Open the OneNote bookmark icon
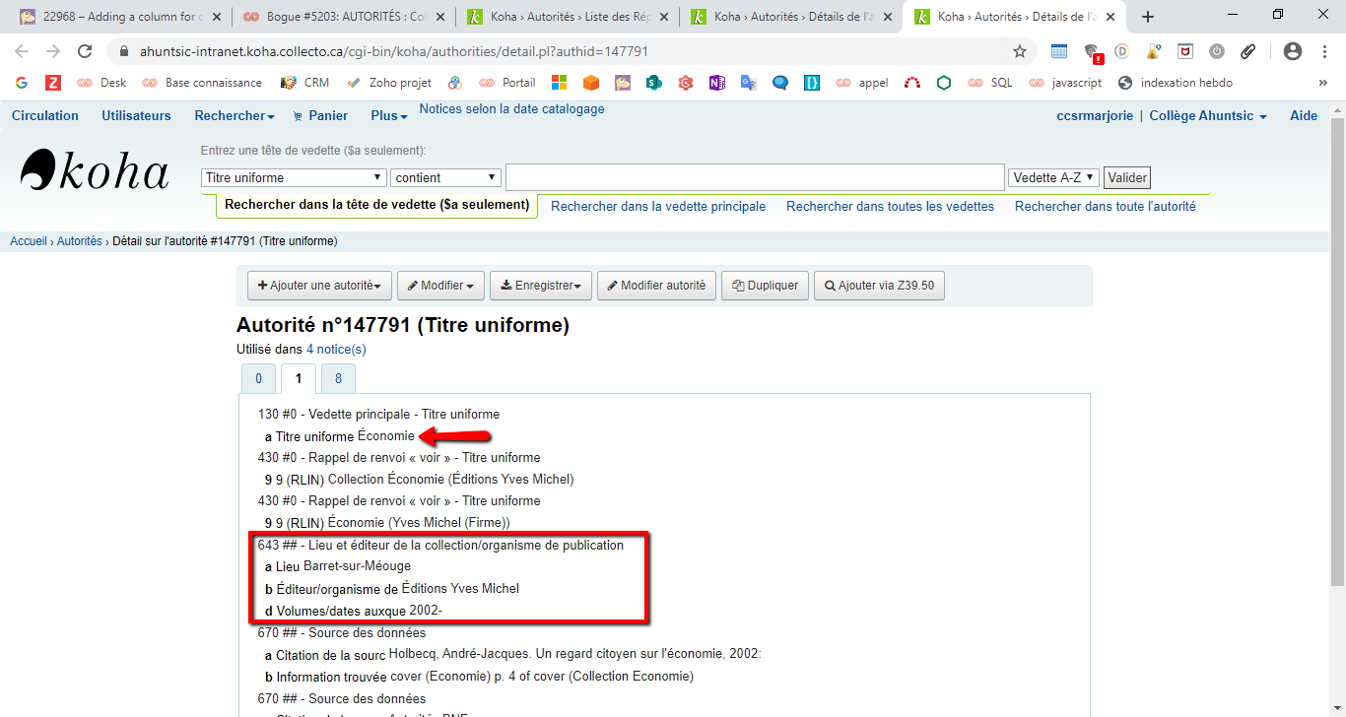1346x717 pixels. coord(716,83)
